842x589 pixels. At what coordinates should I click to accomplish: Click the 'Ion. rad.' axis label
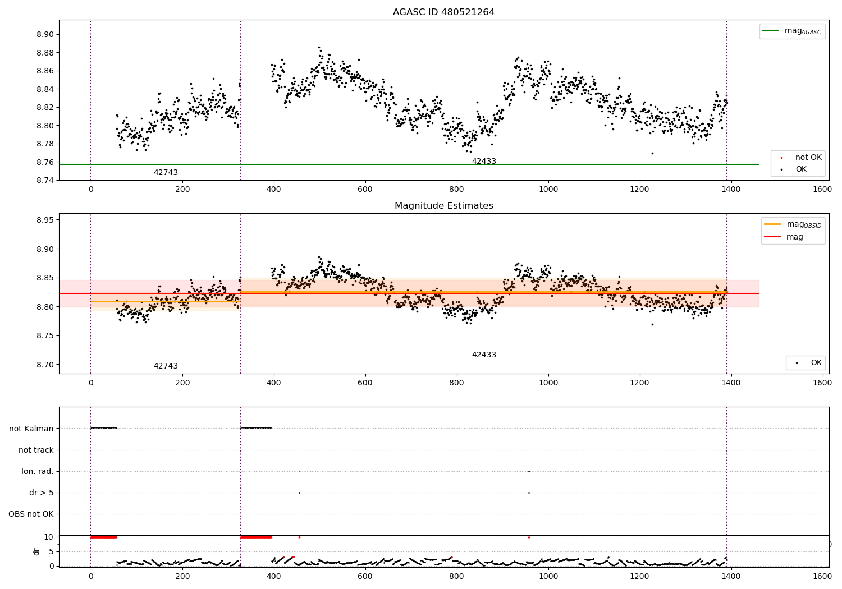(38, 471)
